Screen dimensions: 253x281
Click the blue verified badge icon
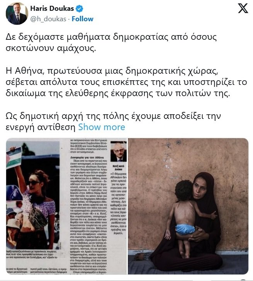pyautogui.click(x=79, y=8)
